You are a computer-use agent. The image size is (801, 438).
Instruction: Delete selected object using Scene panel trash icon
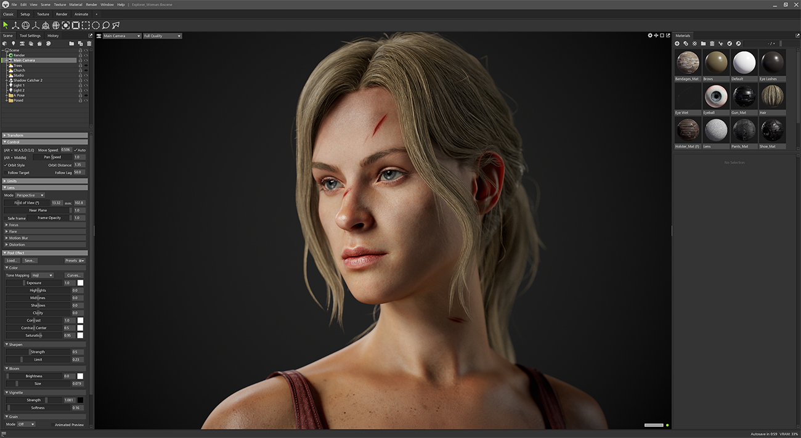tap(89, 43)
